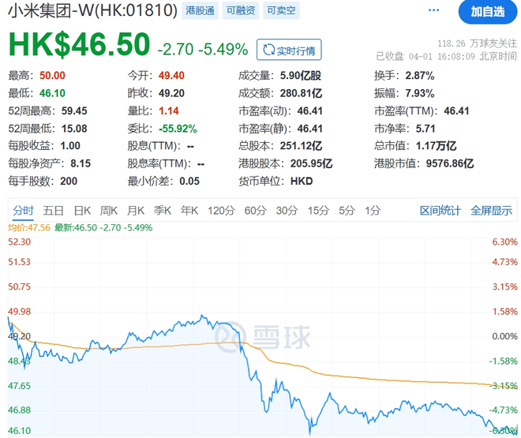Open 区间统计 range statistics
Image resolution: width=521 pixels, height=438 pixels.
click(x=440, y=211)
